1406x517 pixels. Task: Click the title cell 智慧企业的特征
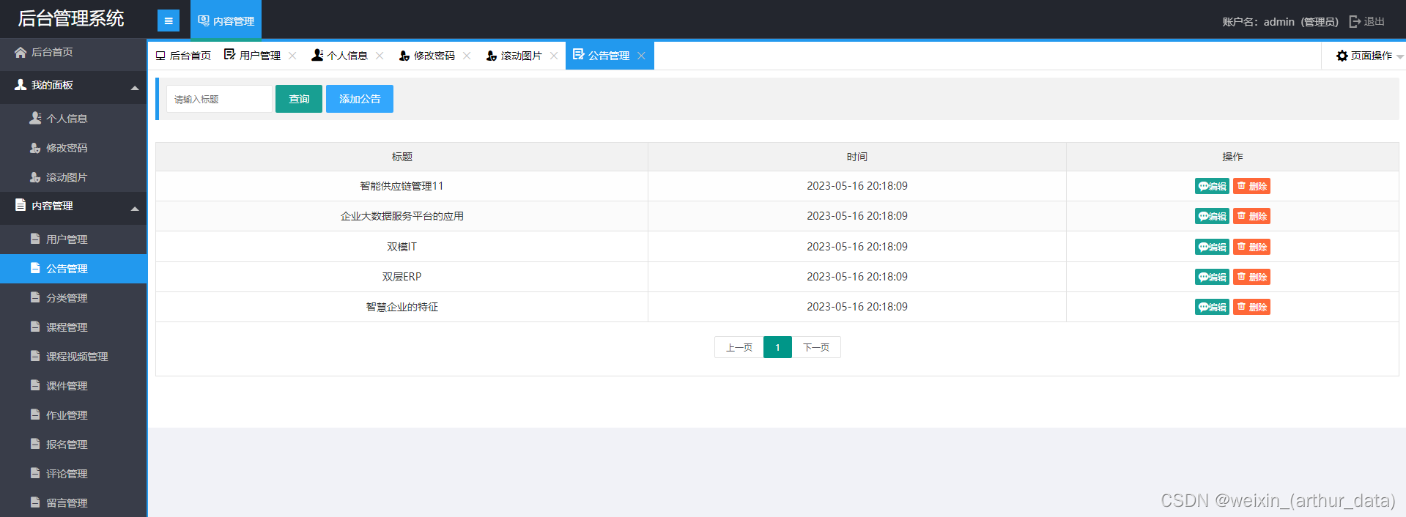(402, 307)
